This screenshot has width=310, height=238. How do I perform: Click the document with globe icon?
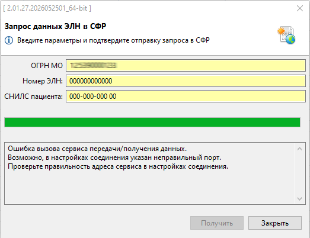tap(286, 35)
